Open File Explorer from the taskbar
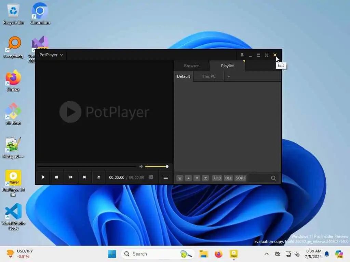The image size is (350, 262). point(204,254)
